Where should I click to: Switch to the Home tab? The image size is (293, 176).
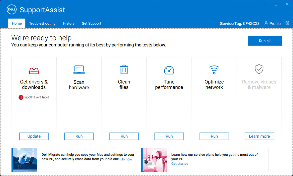[17, 23]
